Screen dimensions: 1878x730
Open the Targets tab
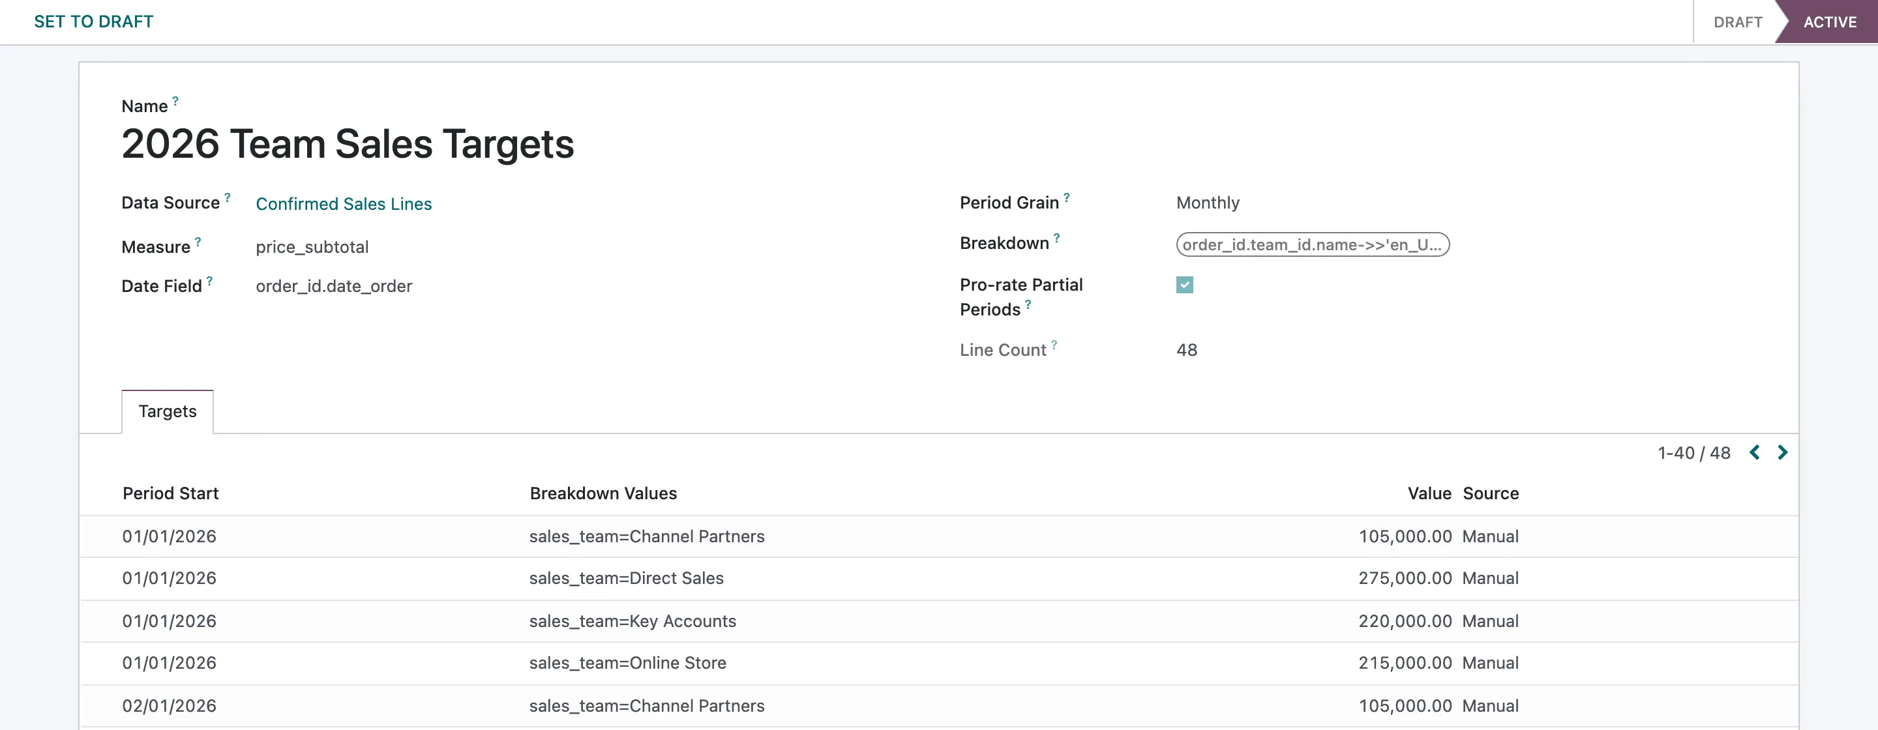pos(168,412)
